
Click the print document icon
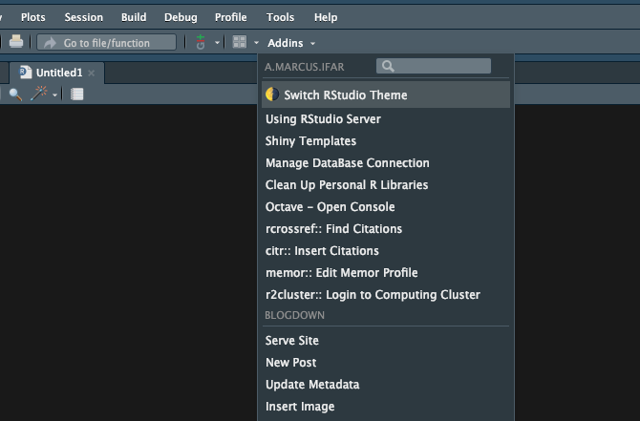(16, 42)
